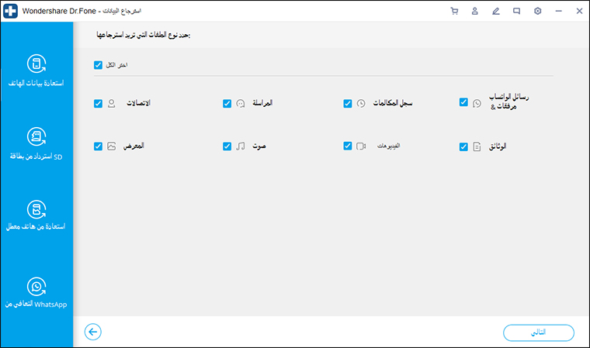Viewport: 590px width, 348px height.
Task: Click the الاتصالات label text
Action: tap(138, 103)
